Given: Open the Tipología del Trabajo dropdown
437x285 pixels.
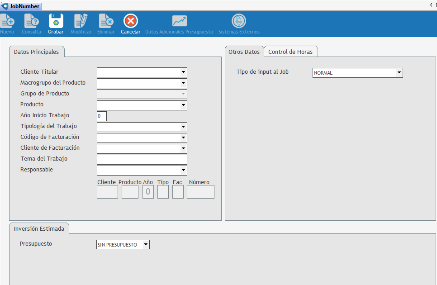Looking at the screenshot, I should pyautogui.click(x=183, y=127).
